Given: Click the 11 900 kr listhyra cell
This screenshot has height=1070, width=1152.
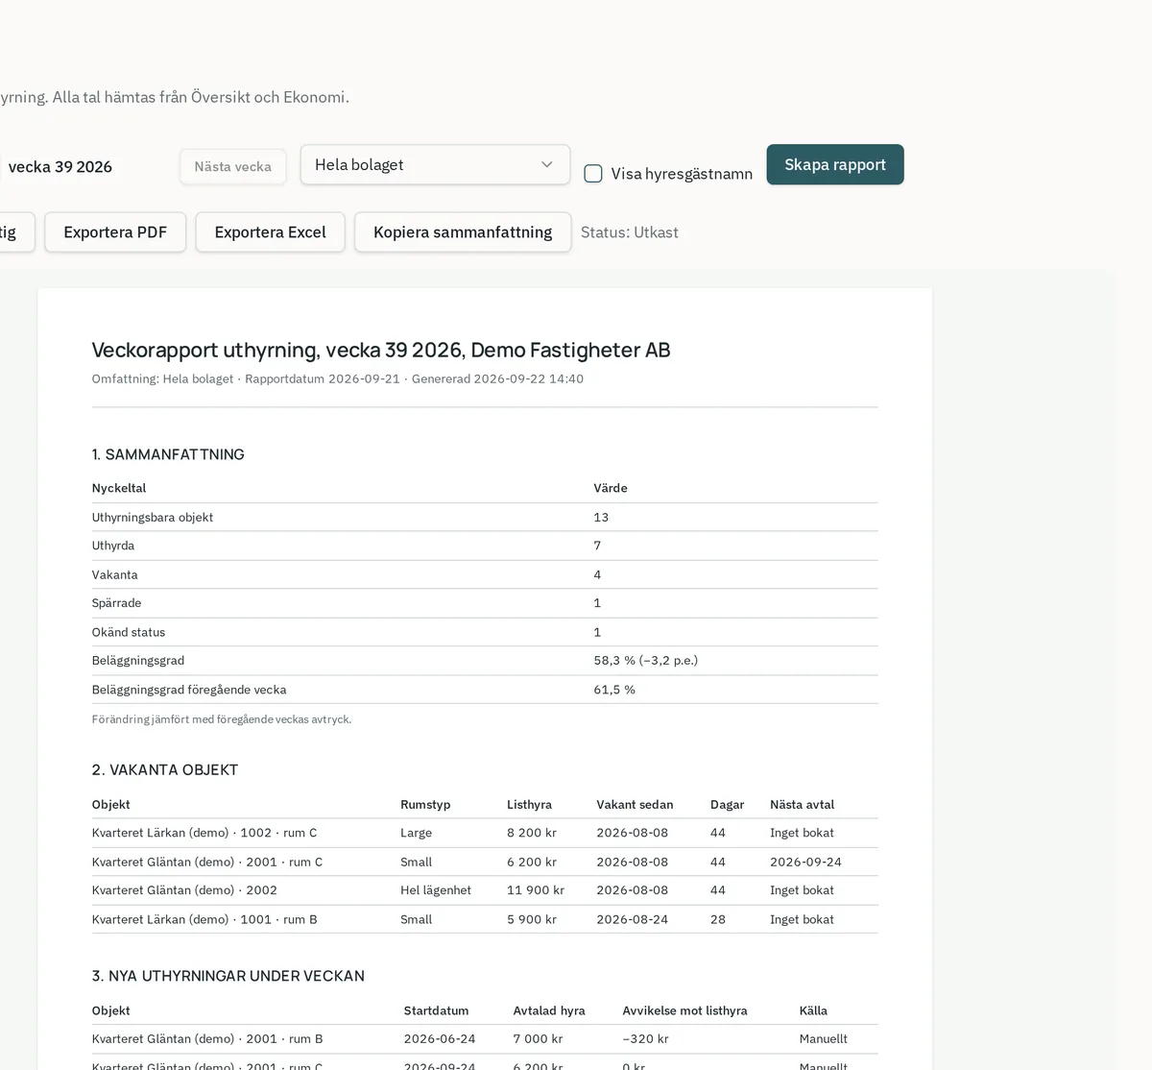Looking at the screenshot, I should [536, 890].
